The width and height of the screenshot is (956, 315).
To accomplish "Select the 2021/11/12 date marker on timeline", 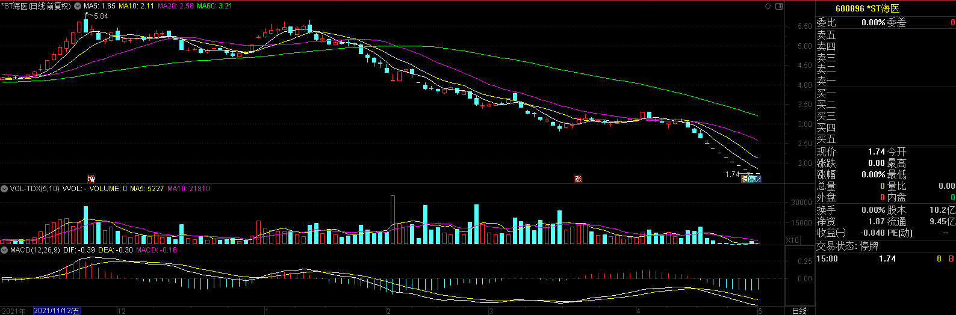I will (57, 311).
